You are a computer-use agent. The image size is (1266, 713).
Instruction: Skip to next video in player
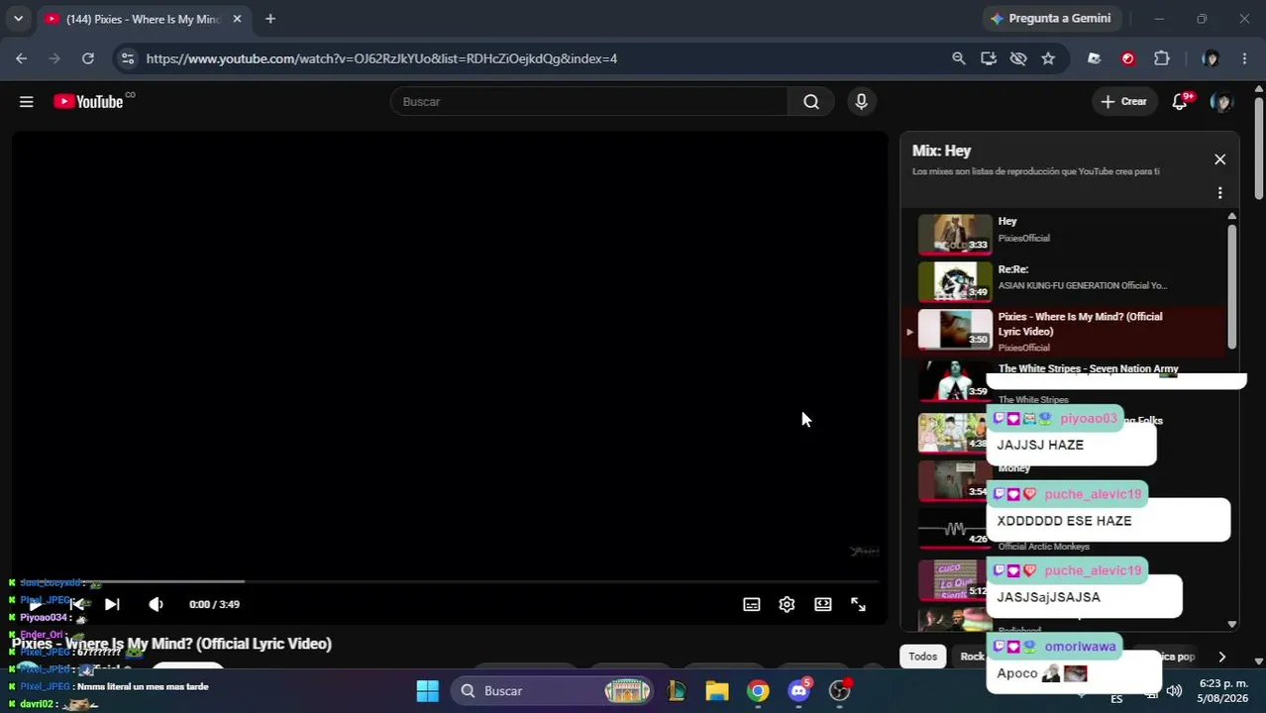click(112, 604)
